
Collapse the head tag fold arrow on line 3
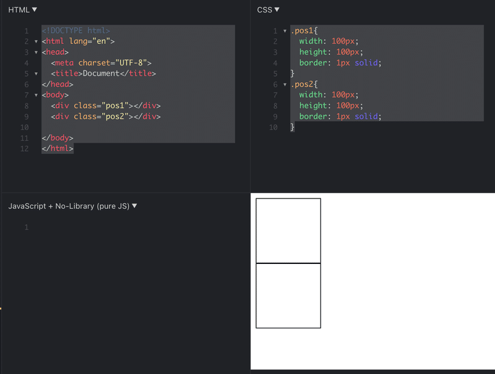[36, 52]
